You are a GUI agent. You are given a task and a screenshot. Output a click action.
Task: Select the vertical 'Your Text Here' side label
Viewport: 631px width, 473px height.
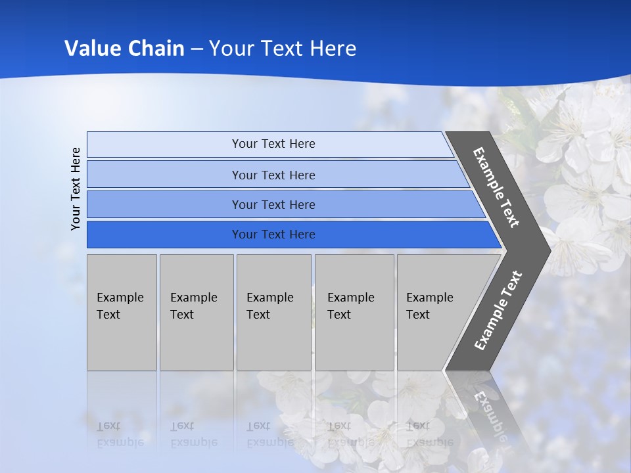pyautogui.click(x=76, y=189)
